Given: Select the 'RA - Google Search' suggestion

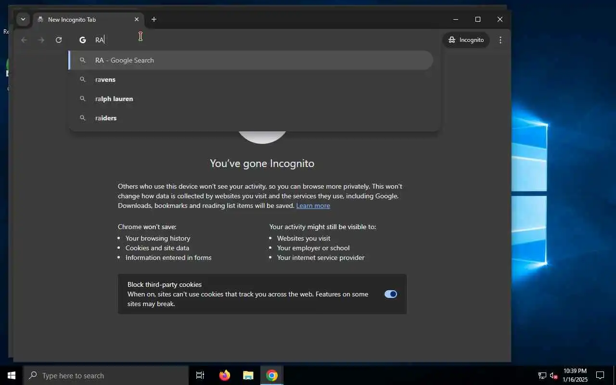Looking at the screenshot, I should tap(251, 60).
